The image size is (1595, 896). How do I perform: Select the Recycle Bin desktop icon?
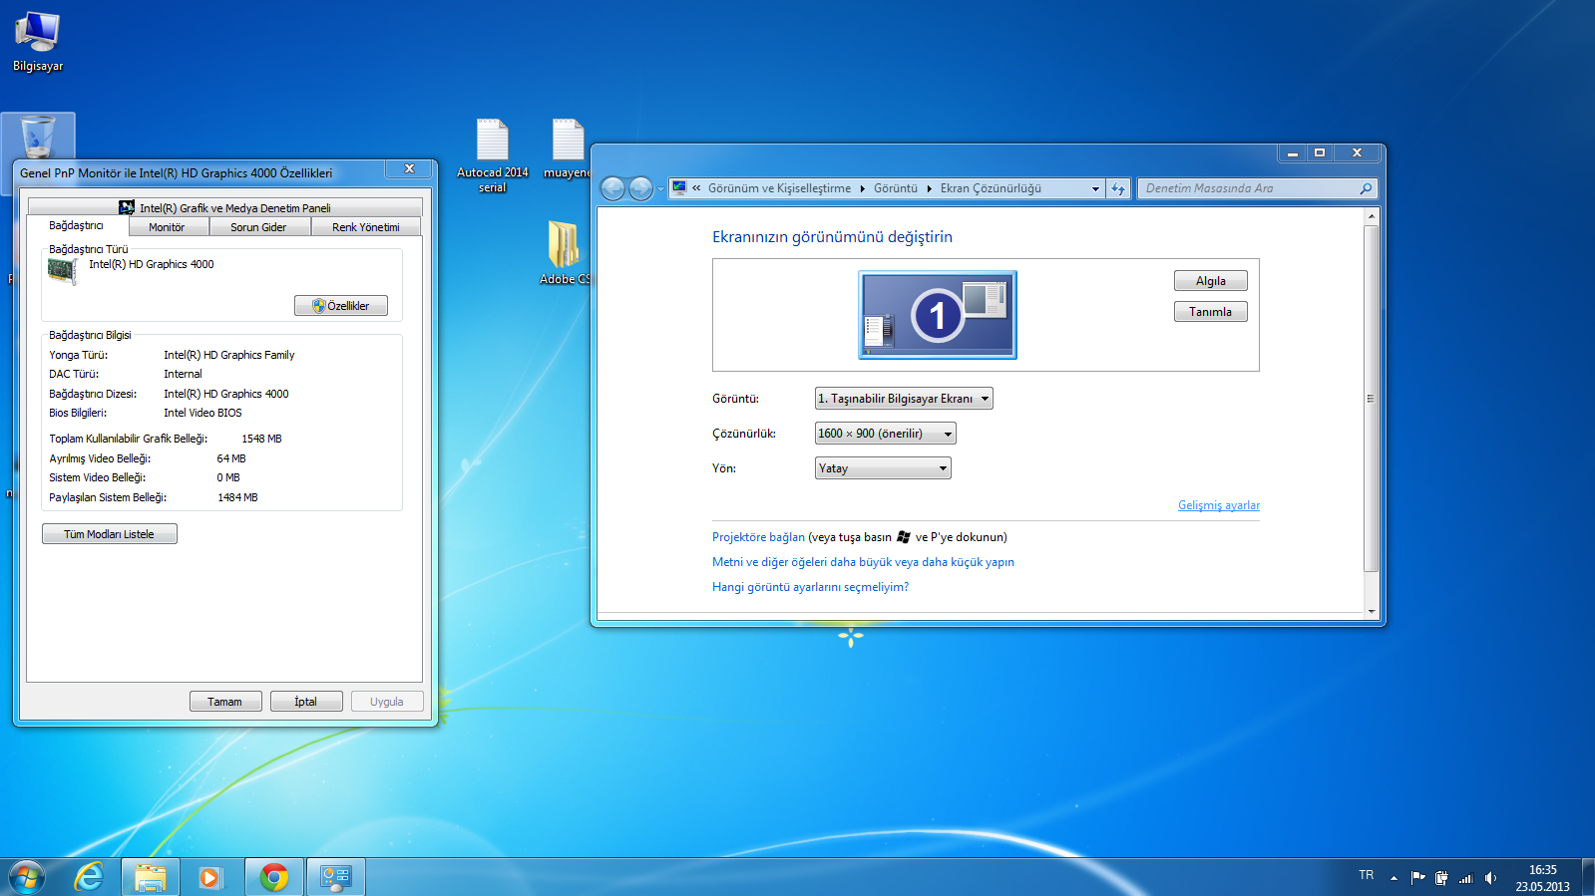click(x=38, y=137)
